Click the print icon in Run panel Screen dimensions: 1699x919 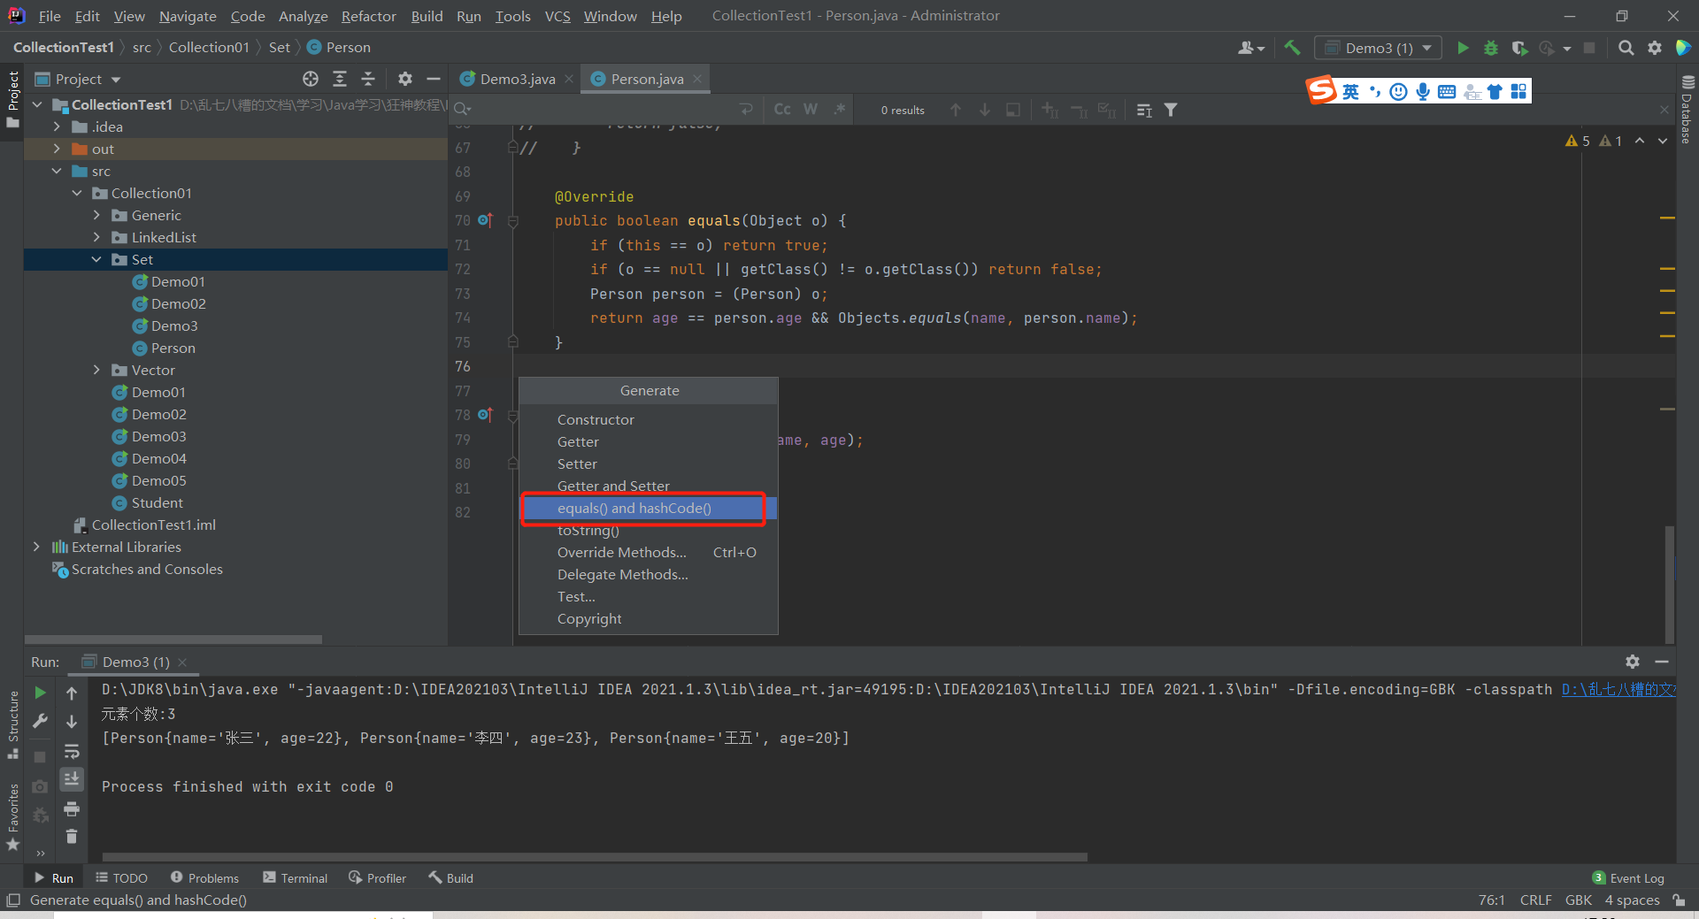[72, 808]
